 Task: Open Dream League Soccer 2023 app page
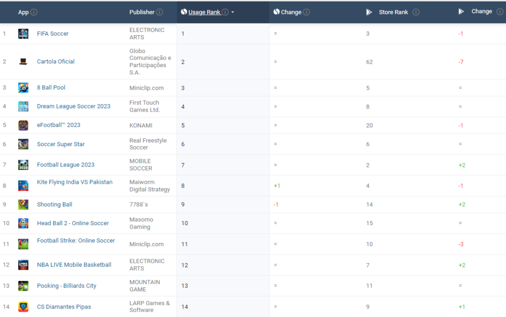click(x=74, y=107)
